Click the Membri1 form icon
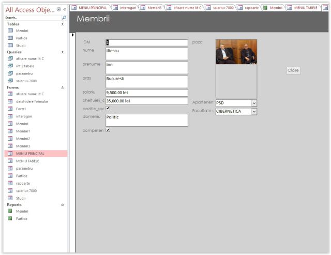 (x=10, y=131)
